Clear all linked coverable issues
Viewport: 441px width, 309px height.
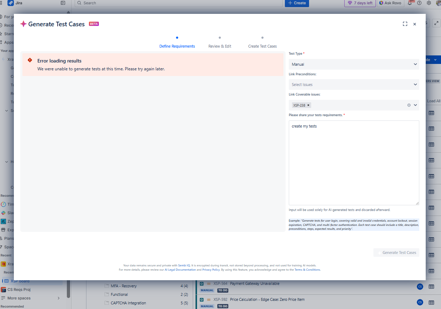click(409, 105)
